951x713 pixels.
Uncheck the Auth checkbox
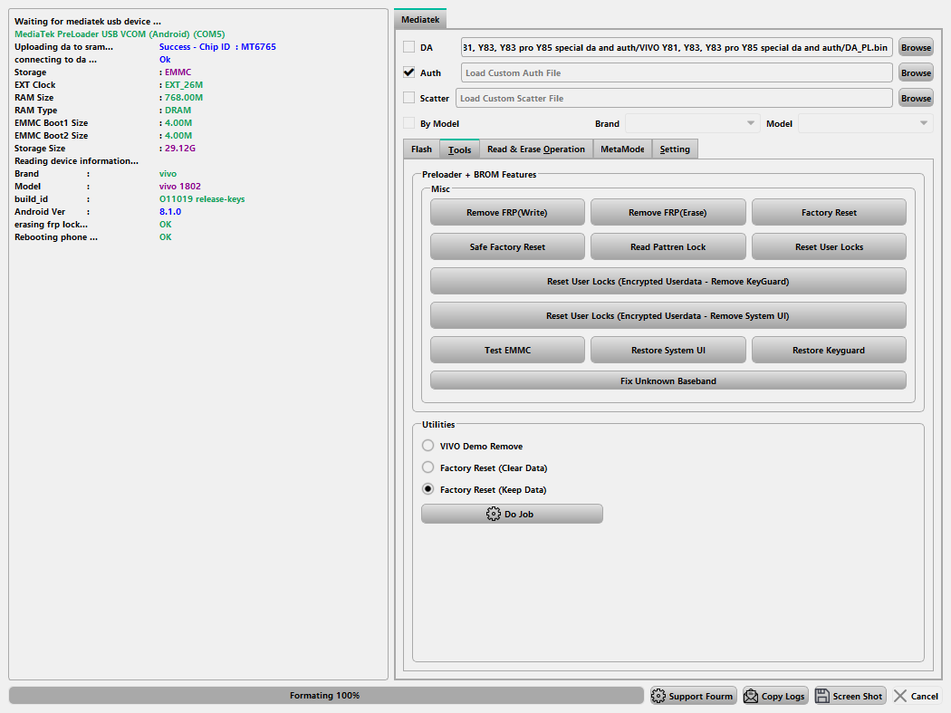(409, 72)
